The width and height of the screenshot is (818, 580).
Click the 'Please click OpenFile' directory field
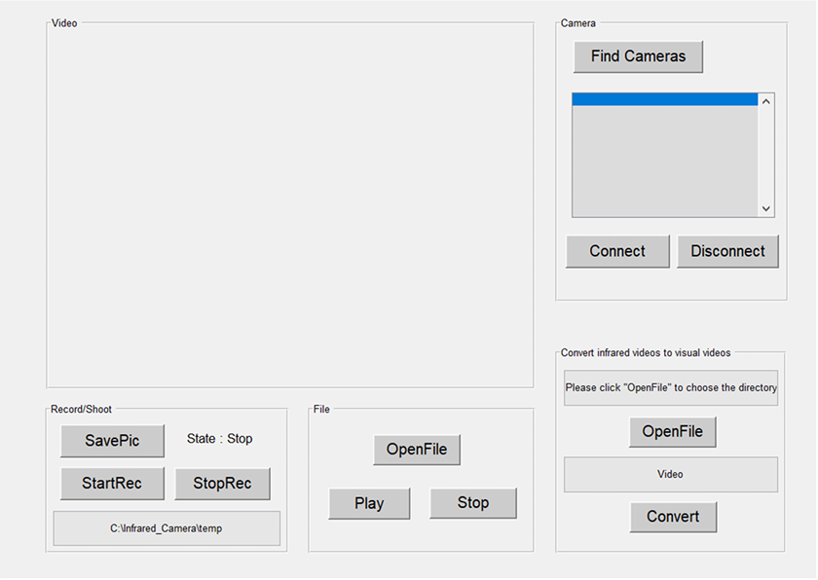pyautogui.click(x=671, y=387)
